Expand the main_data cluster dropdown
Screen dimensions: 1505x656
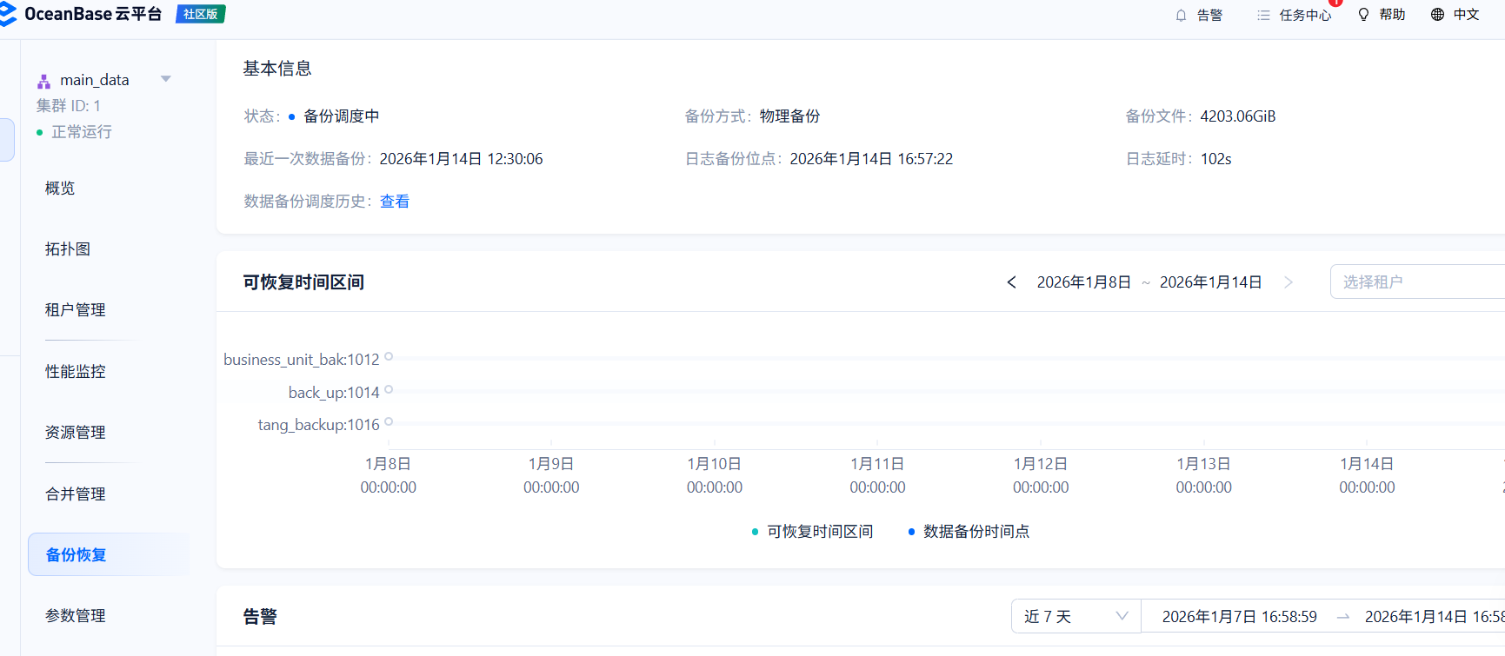tap(166, 79)
